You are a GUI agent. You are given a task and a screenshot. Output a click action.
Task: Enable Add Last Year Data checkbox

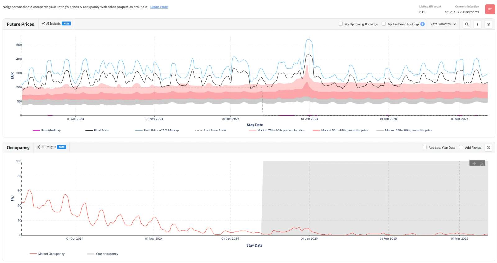click(x=425, y=147)
